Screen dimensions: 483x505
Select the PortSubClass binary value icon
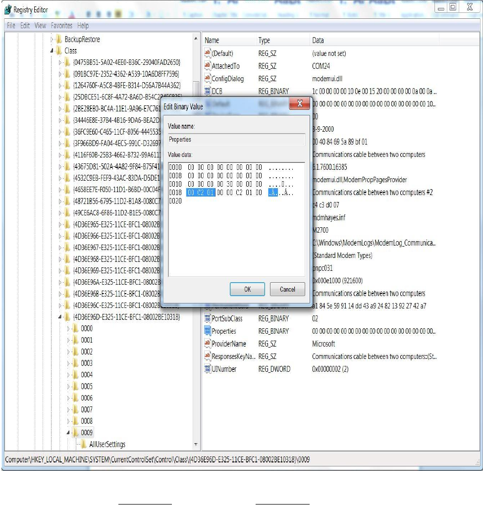pyautogui.click(x=208, y=318)
